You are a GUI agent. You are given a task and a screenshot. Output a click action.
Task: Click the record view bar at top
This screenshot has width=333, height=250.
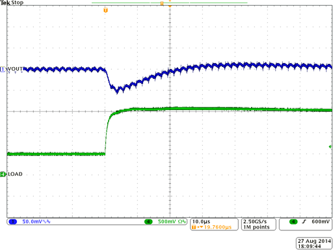[x=170, y=3]
